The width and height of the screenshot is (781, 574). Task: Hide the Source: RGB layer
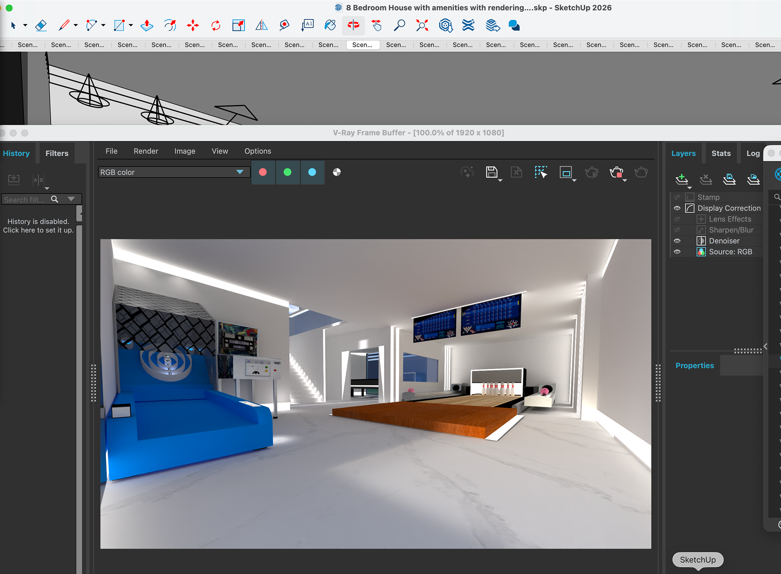coord(677,252)
